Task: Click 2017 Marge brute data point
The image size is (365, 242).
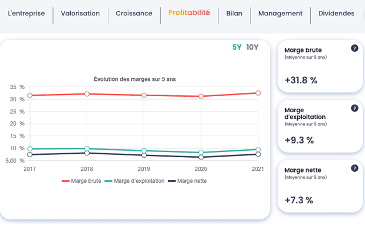Action: click(30, 95)
